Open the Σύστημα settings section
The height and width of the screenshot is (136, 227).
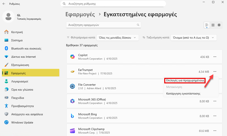click(x=31, y=40)
